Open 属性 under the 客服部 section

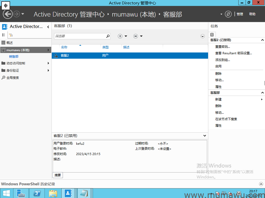(x=218, y=125)
